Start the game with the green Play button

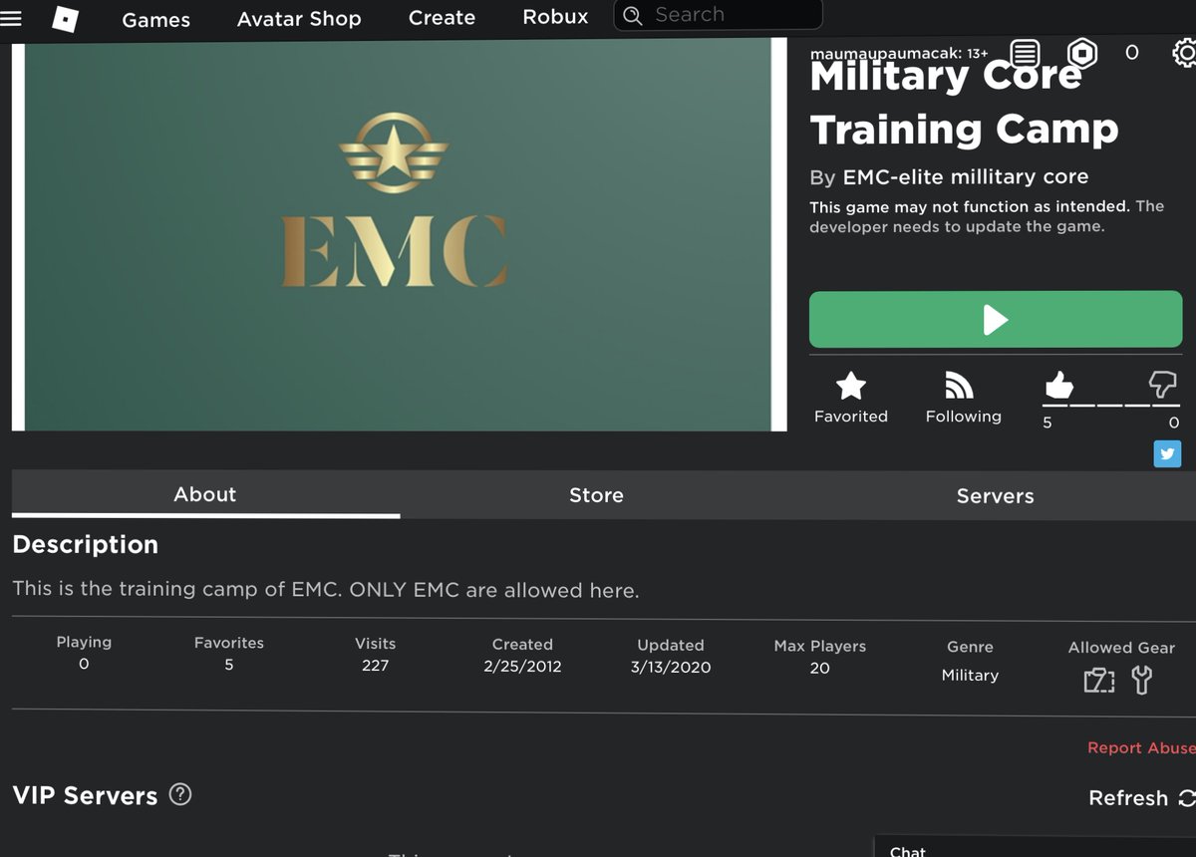point(996,319)
